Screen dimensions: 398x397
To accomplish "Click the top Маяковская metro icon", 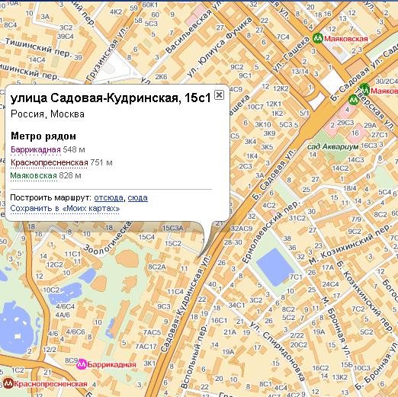I will point(317,38).
